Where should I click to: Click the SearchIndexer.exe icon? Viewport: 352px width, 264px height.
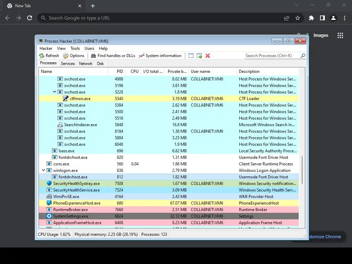(60, 124)
